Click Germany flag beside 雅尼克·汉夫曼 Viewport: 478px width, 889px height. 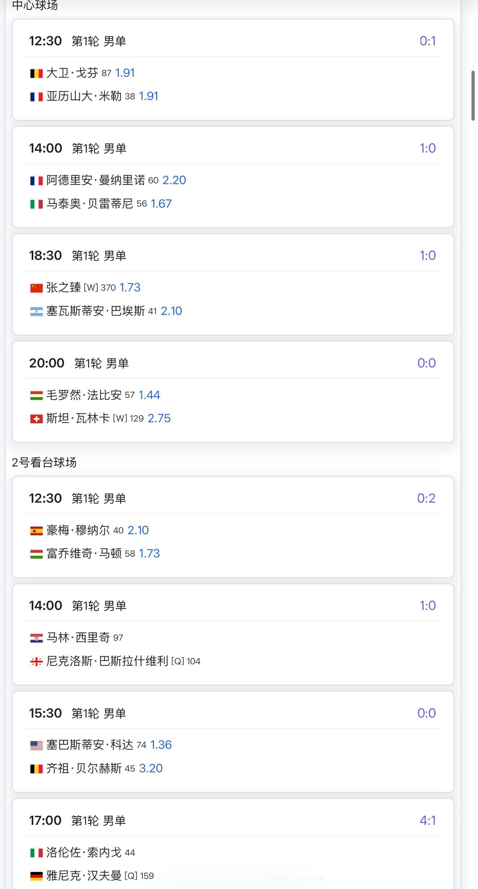[x=36, y=876]
